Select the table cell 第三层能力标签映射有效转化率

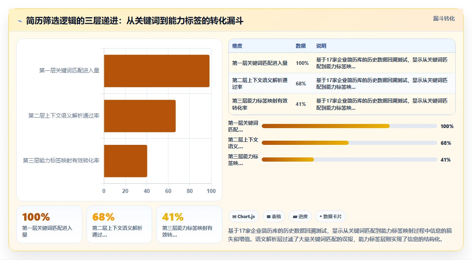coord(260,104)
